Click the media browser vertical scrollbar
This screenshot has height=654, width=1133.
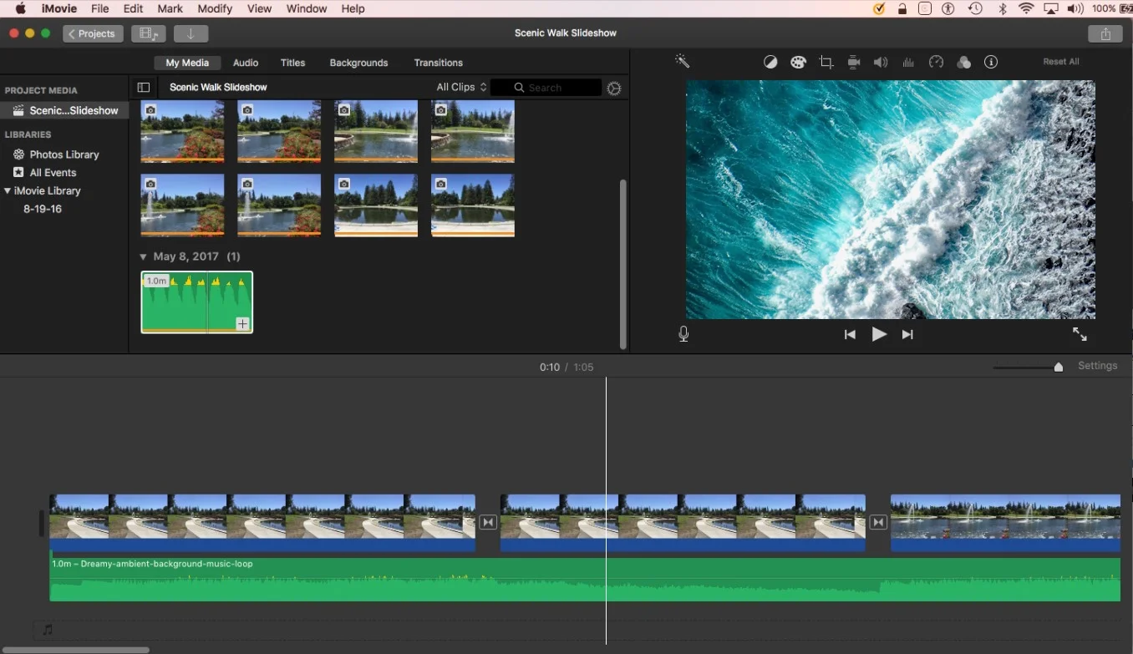tap(622, 264)
